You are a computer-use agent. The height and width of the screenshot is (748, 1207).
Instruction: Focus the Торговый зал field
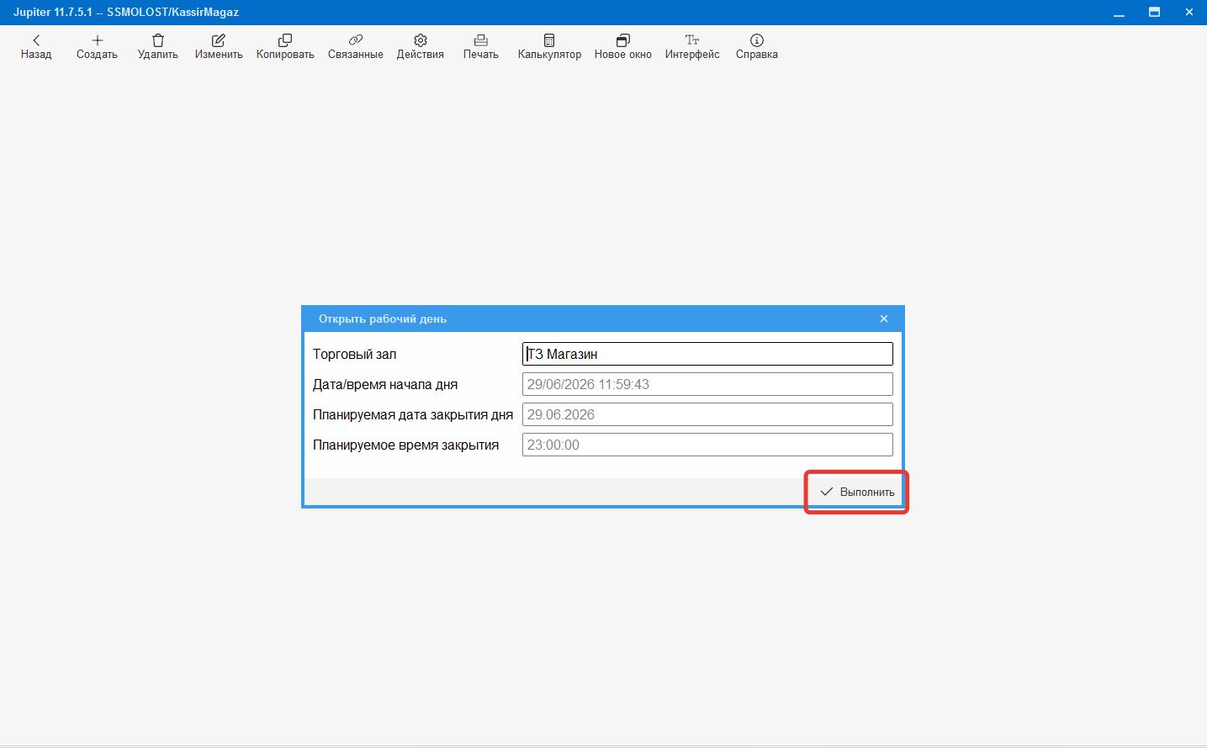(707, 354)
